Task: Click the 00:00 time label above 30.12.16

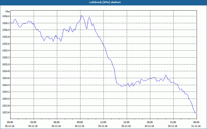Action: point(10,122)
